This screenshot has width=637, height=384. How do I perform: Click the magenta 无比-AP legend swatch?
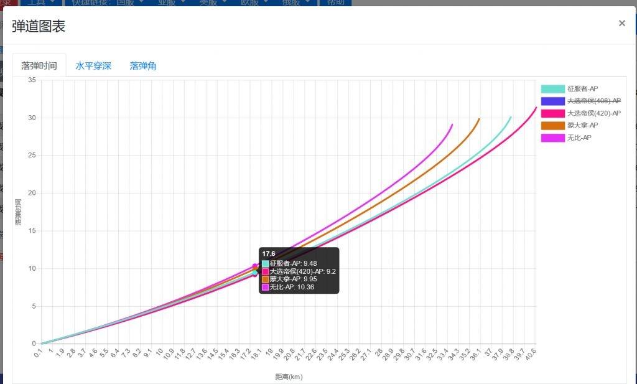coord(552,138)
